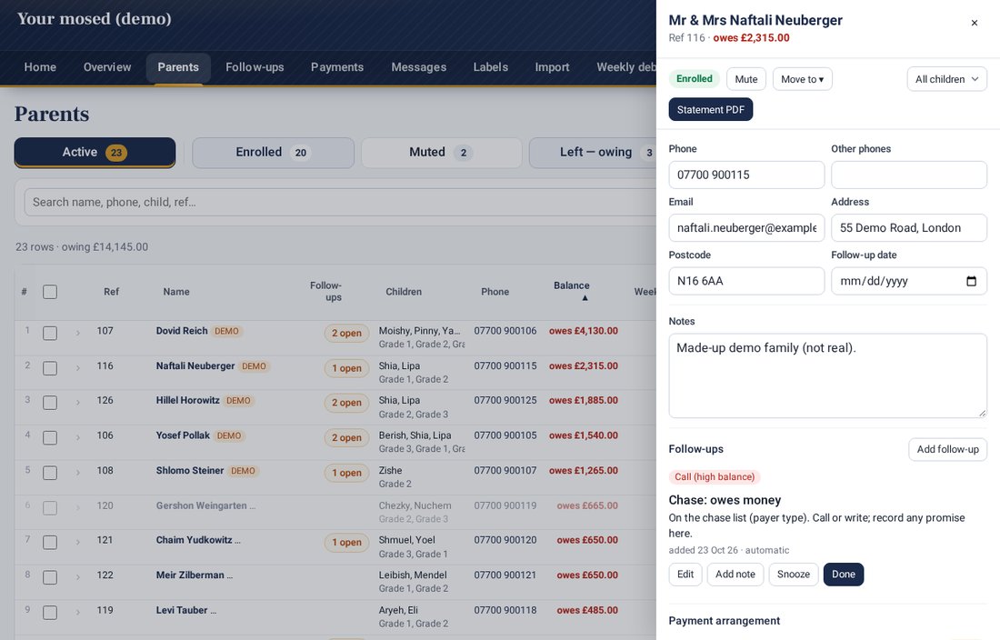The width and height of the screenshot is (1000, 640).
Task: Open the Messages tab
Action: [418, 67]
